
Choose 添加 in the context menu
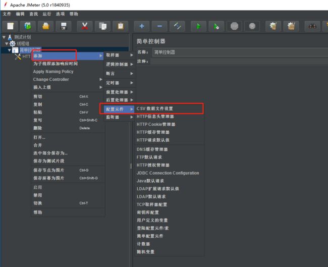(68, 56)
